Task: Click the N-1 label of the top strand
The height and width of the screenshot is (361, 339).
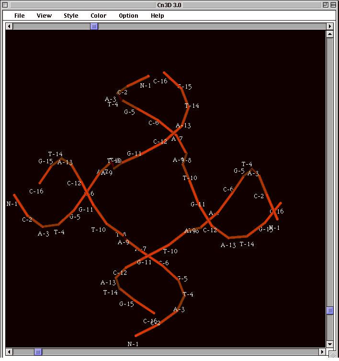Action: 145,86
